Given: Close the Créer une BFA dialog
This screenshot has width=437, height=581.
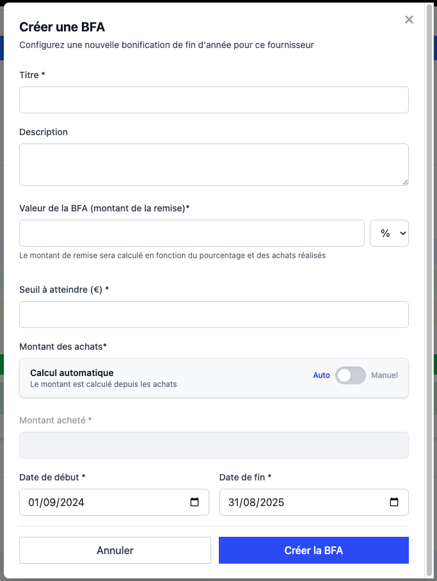Looking at the screenshot, I should pos(409,20).
